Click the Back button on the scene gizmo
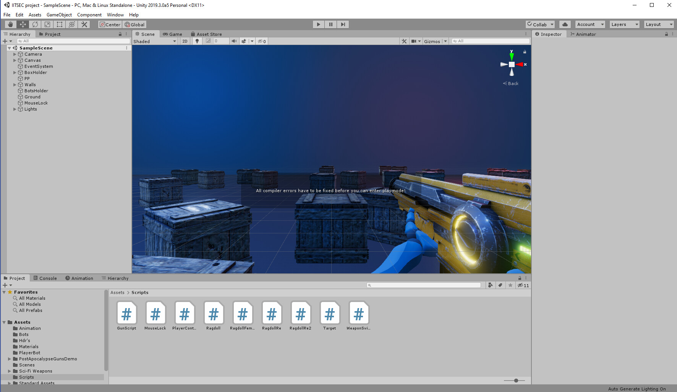This screenshot has width=677, height=392. 510,83
